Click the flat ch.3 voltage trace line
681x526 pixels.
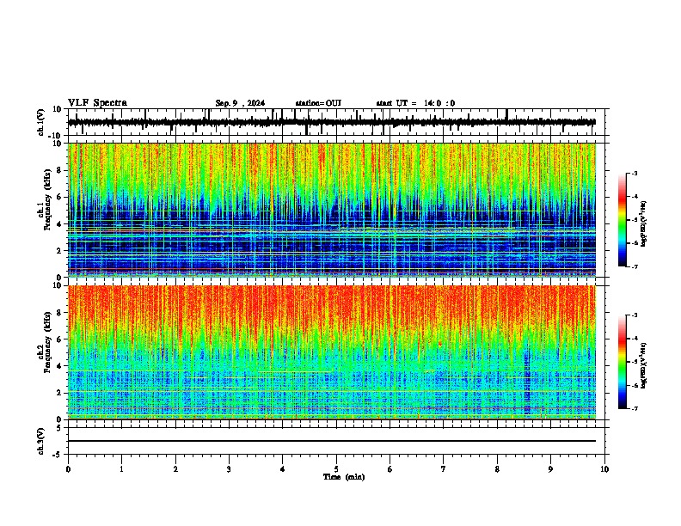click(x=332, y=441)
